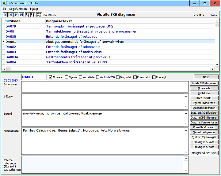This screenshot has width=221, height=176.
Task: Click the DPSdiagnoseDB app icon in title bar
Action: tap(4, 3)
